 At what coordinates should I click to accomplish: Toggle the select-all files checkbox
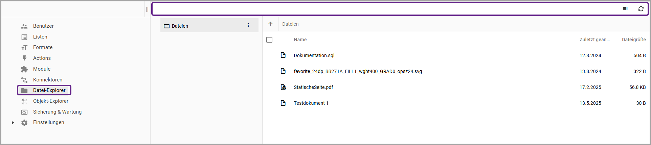coord(269,40)
